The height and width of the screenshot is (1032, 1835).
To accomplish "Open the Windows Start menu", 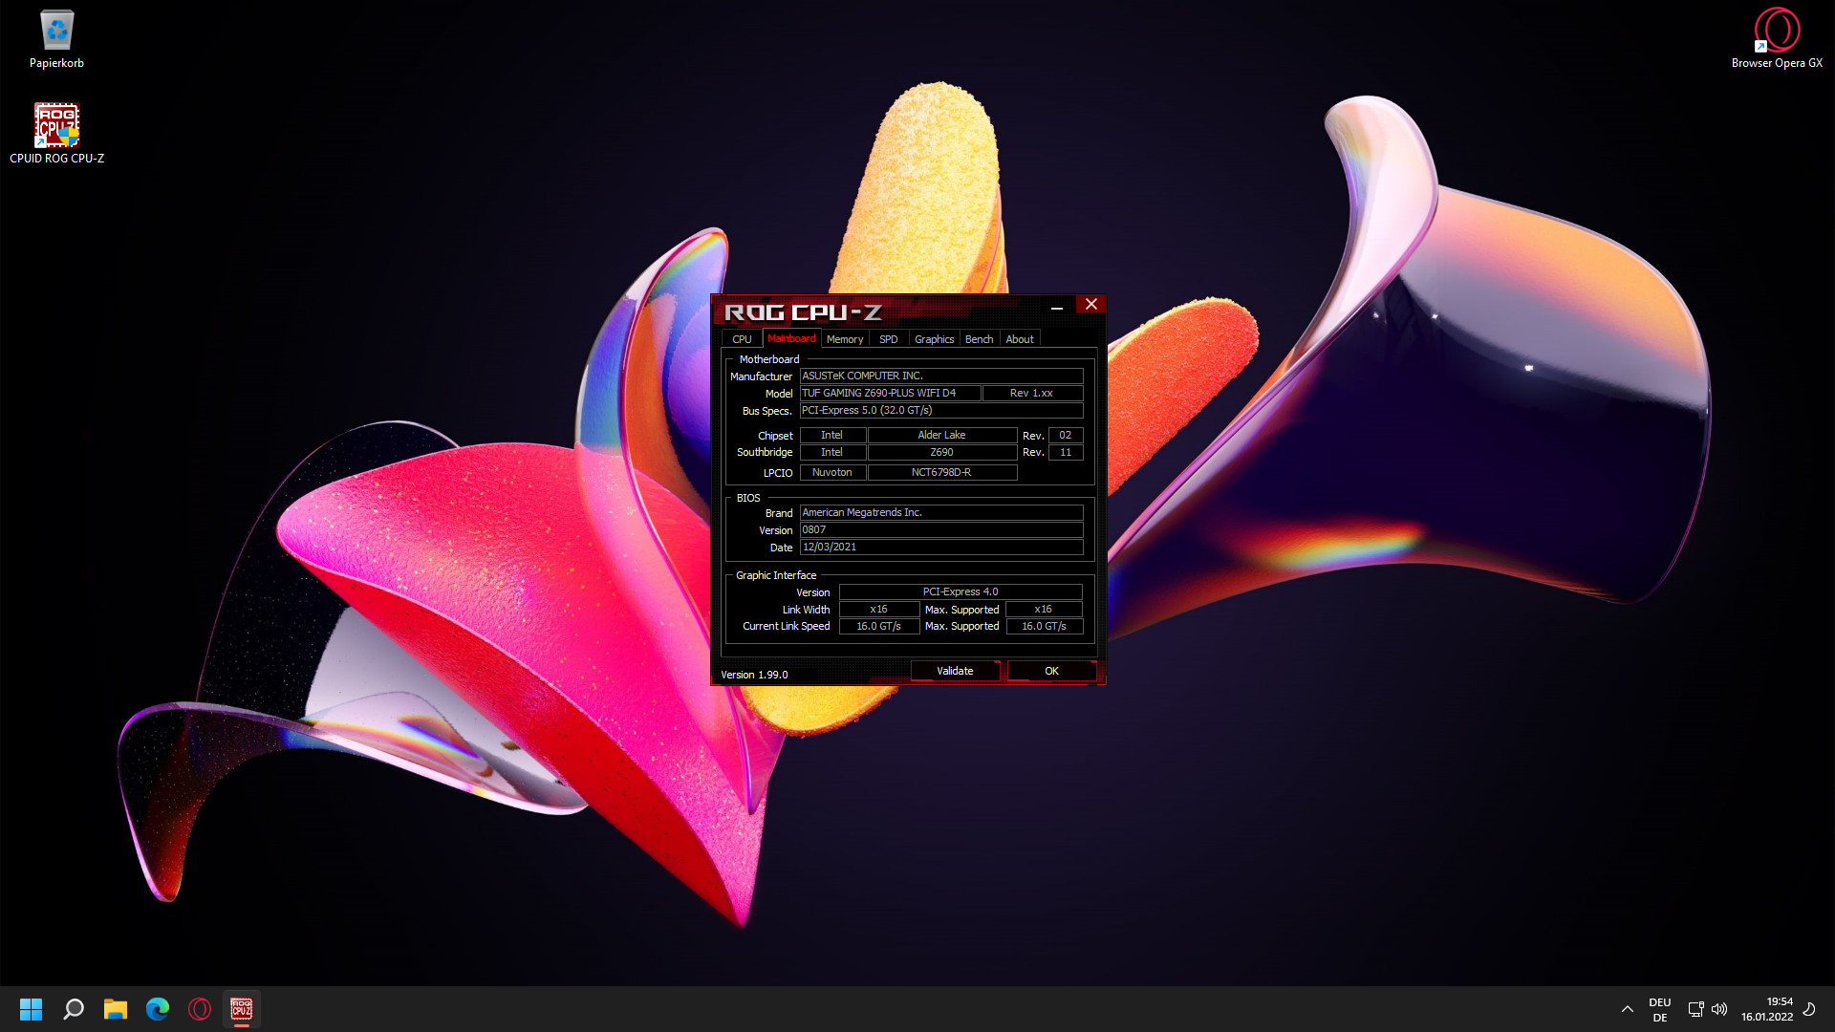I will click(x=31, y=1009).
